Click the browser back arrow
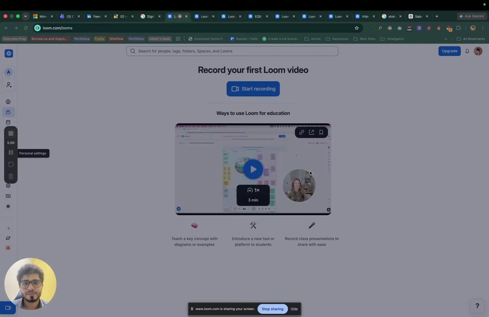This screenshot has width=489, height=317. tap(6, 28)
